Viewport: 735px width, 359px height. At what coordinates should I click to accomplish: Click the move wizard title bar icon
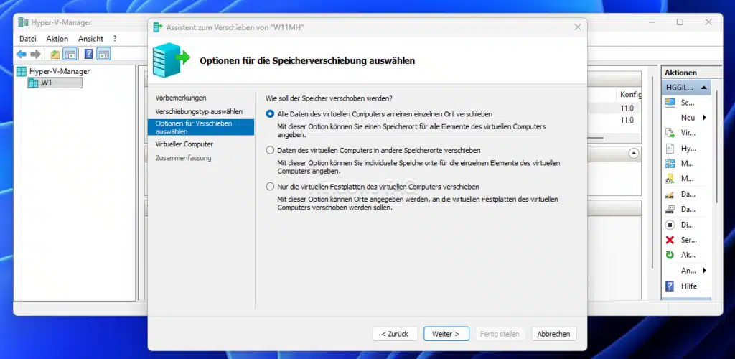click(158, 27)
